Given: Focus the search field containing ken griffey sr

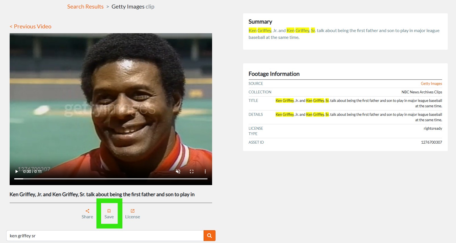Looking at the screenshot, I should click(105, 236).
